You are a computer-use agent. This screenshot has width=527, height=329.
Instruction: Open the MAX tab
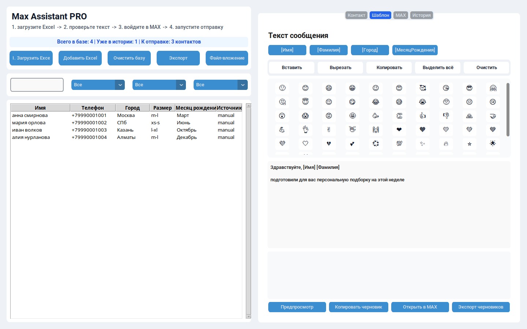(401, 15)
